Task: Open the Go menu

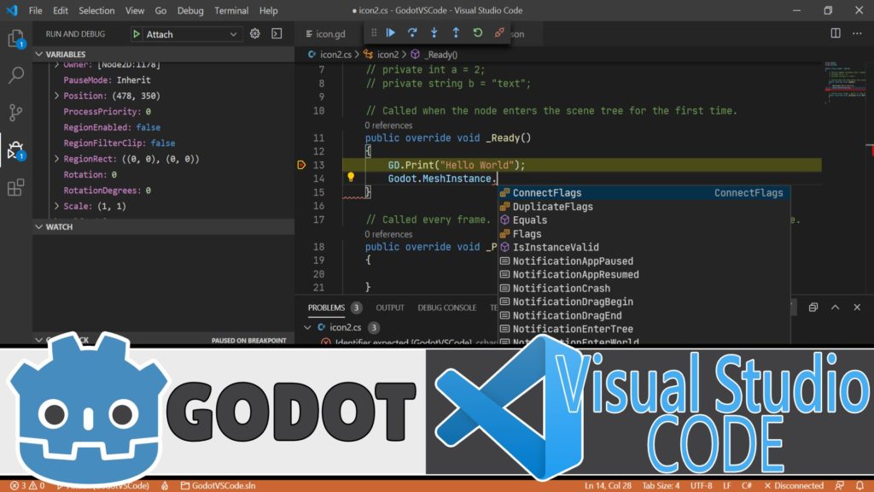Action: (160, 10)
